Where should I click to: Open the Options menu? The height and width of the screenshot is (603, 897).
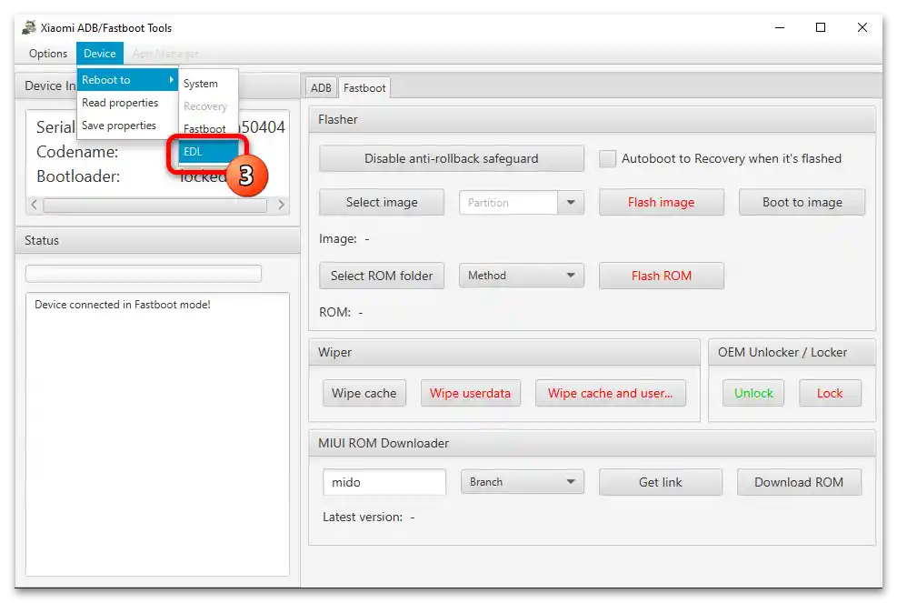coord(48,54)
